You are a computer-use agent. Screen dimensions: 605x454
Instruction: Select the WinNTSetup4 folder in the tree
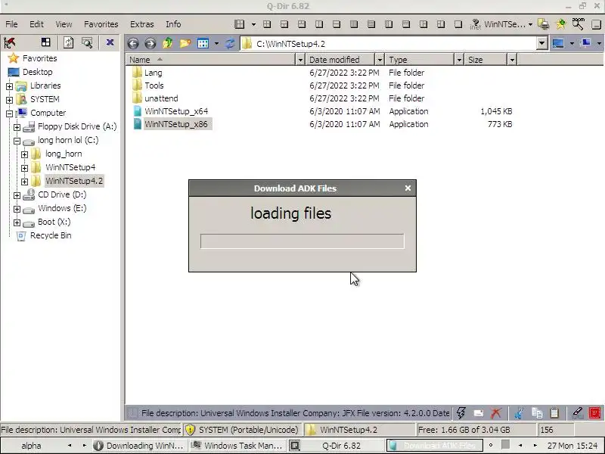[x=70, y=167]
